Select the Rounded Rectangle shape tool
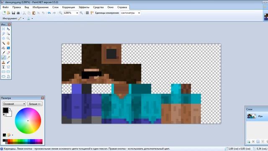 (x=8, y=72)
